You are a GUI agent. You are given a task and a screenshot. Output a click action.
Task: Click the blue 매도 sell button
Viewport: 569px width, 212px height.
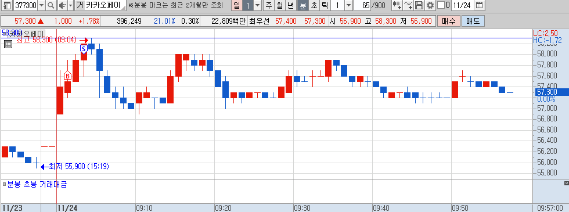click(x=473, y=21)
